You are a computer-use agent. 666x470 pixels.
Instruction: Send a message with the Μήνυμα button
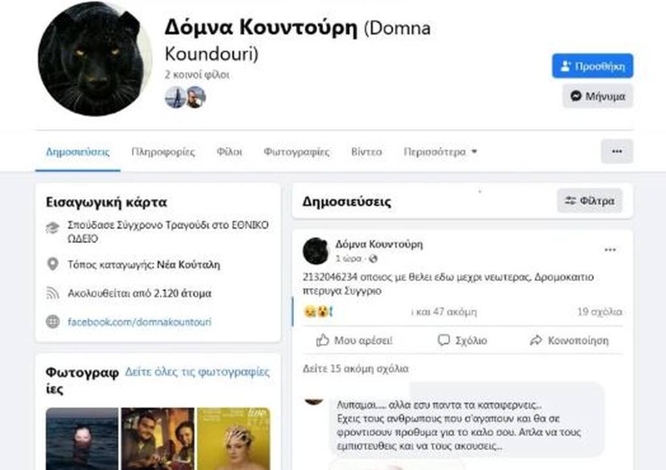(598, 96)
